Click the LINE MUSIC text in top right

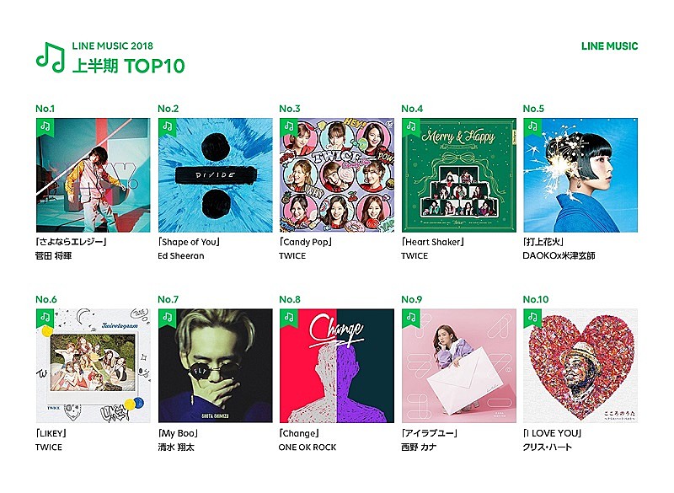[x=609, y=46]
